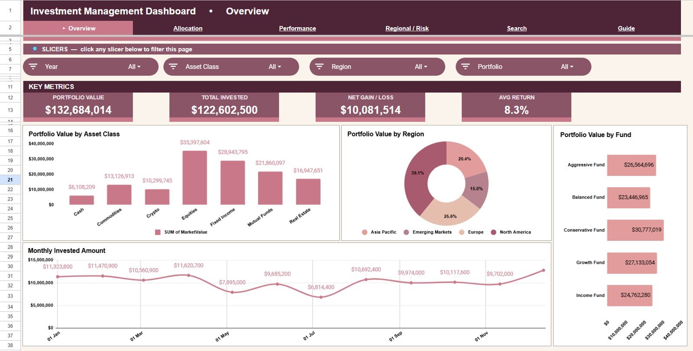Open the Allocation tab link
This screenshot has height=351, width=693.
(188, 28)
